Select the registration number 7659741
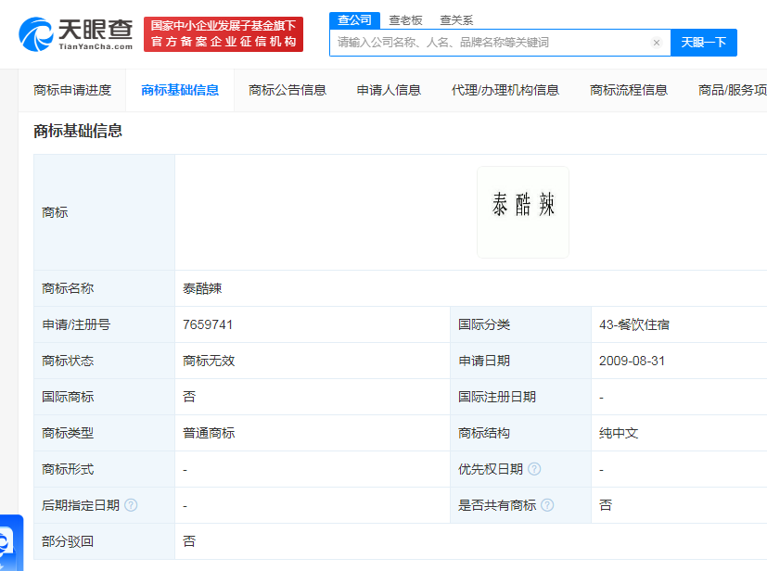 tap(208, 324)
